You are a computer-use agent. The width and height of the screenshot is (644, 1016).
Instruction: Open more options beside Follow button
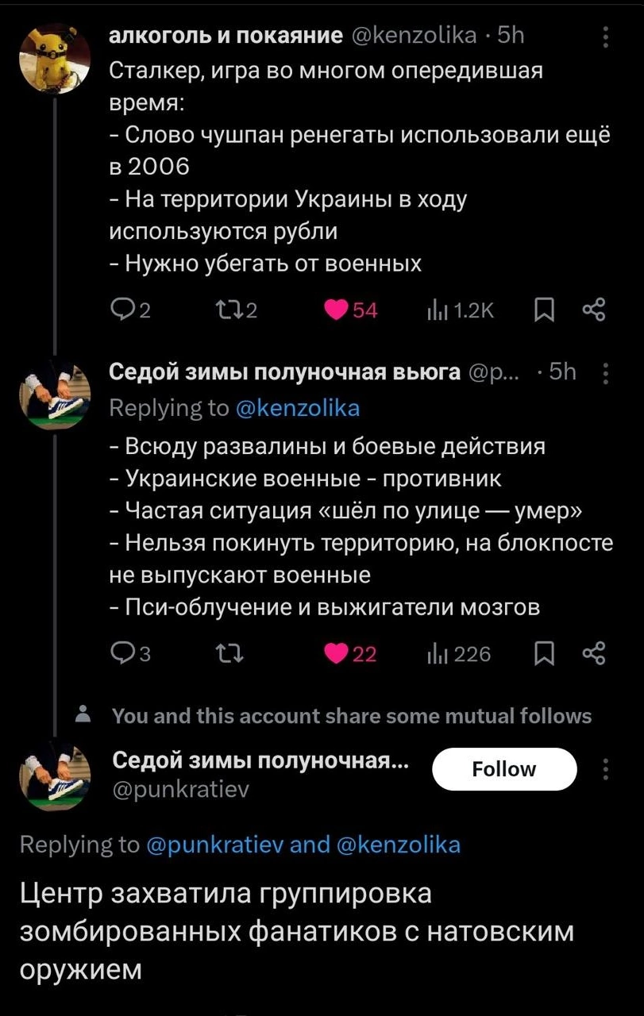[607, 769]
